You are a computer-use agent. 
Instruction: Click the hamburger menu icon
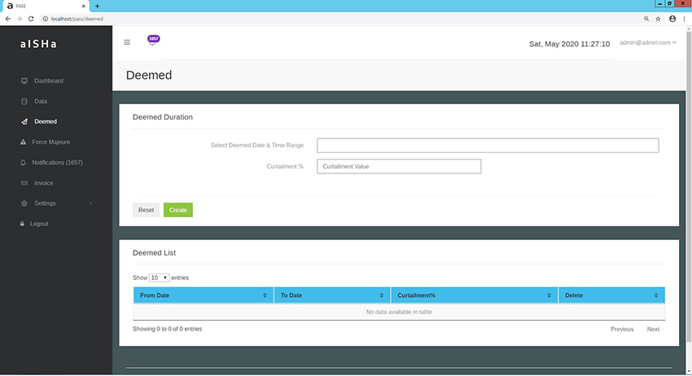(x=127, y=42)
